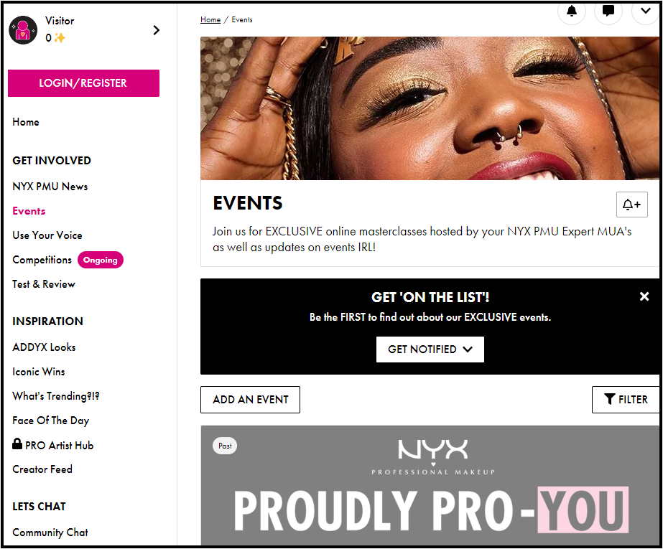Click the Past event badge

[225, 446]
